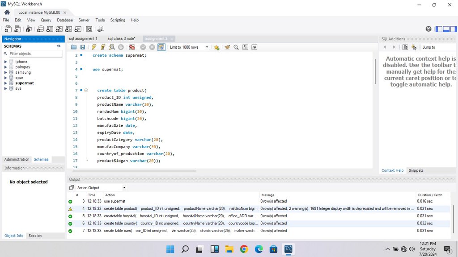This screenshot has height=257, width=458.
Task: Save the script with floppy icon
Action: pyautogui.click(x=83, y=47)
